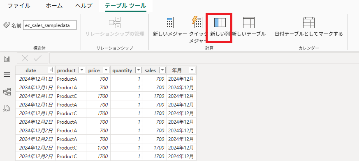Switch to Table view in left sidebar
The image size is (359, 161).
7,75
